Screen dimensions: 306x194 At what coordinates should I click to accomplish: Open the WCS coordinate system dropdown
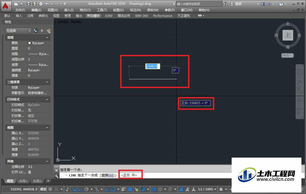click(x=287, y=55)
